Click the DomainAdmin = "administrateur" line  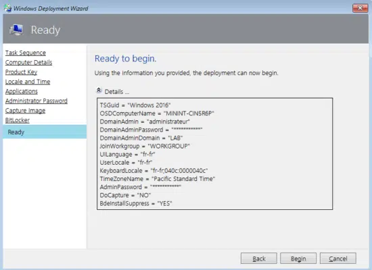point(145,122)
